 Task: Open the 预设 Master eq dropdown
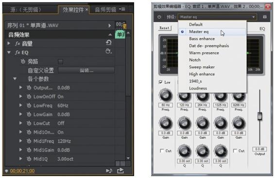tap(217, 17)
